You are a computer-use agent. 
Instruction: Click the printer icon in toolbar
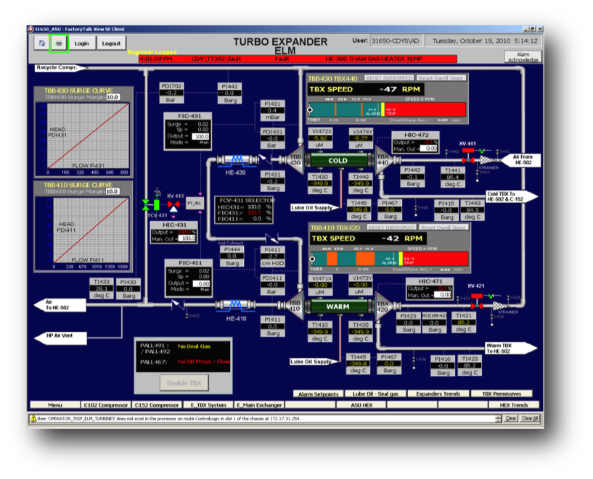pyautogui.click(x=59, y=43)
